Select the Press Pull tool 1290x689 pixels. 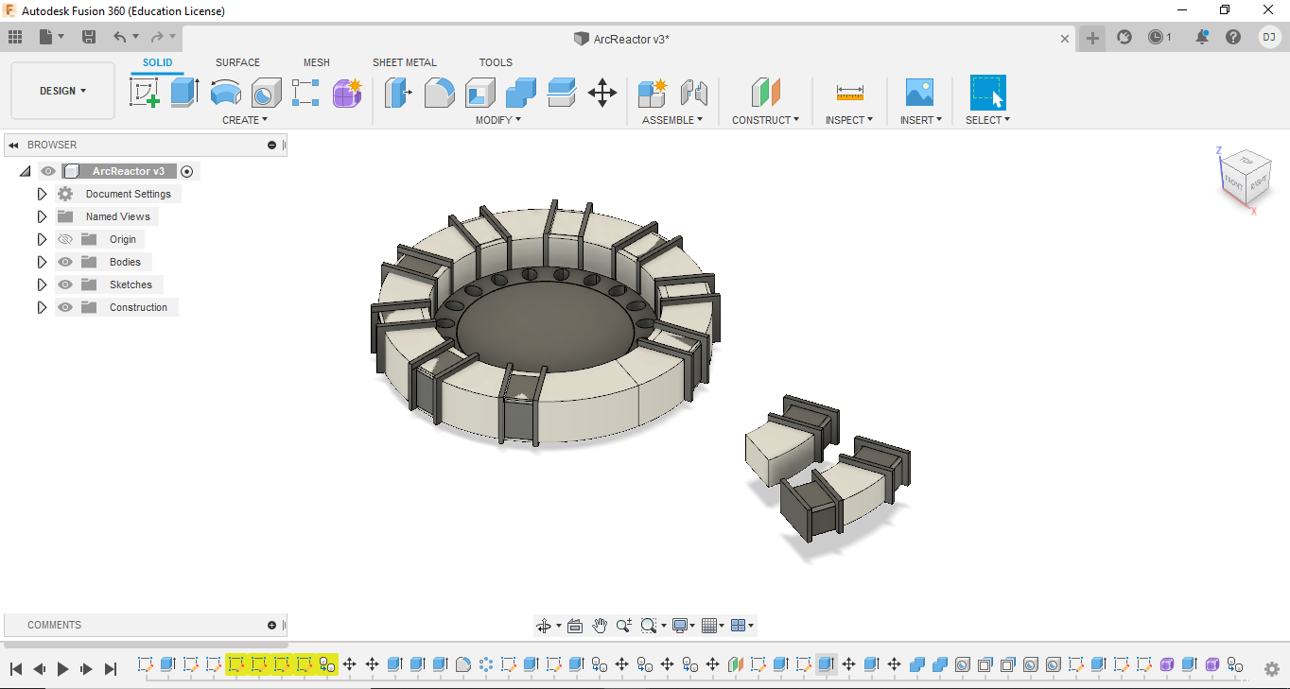[x=398, y=93]
